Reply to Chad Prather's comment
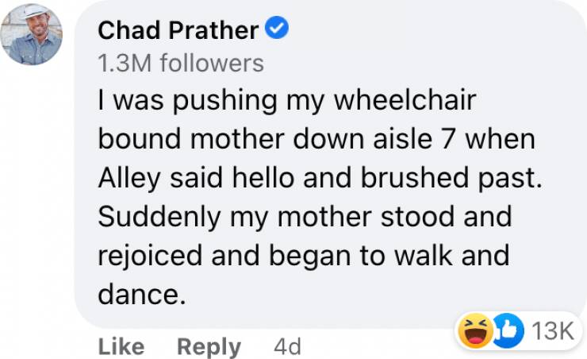 click(209, 346)
